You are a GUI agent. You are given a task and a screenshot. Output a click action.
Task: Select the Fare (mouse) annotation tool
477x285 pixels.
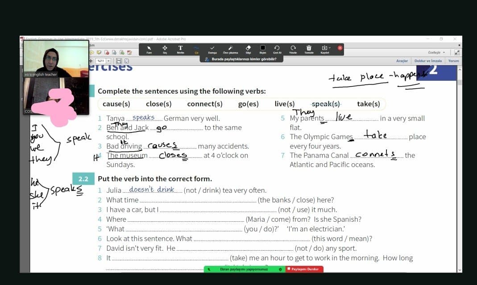(x=149, y=49)
